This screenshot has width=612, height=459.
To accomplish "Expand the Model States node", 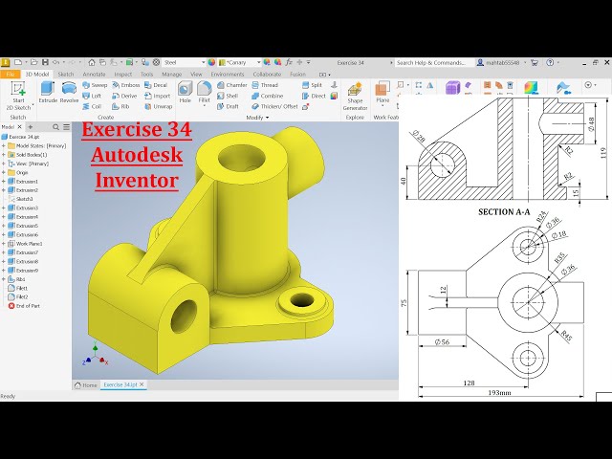I will (x=4, y=146).
